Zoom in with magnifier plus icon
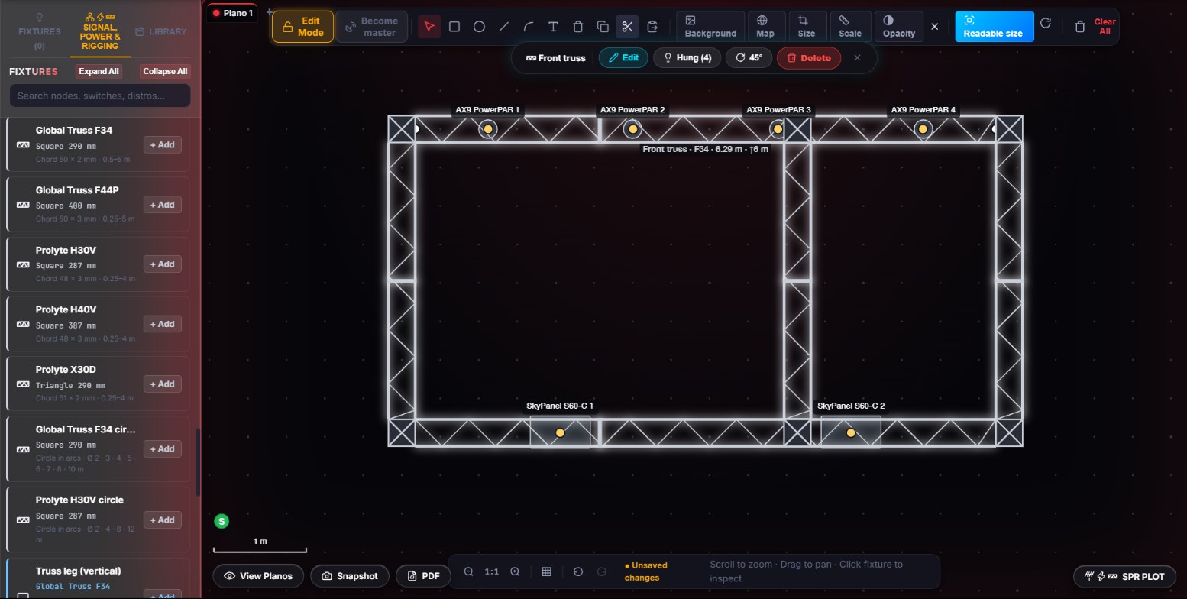 (515, 571)
